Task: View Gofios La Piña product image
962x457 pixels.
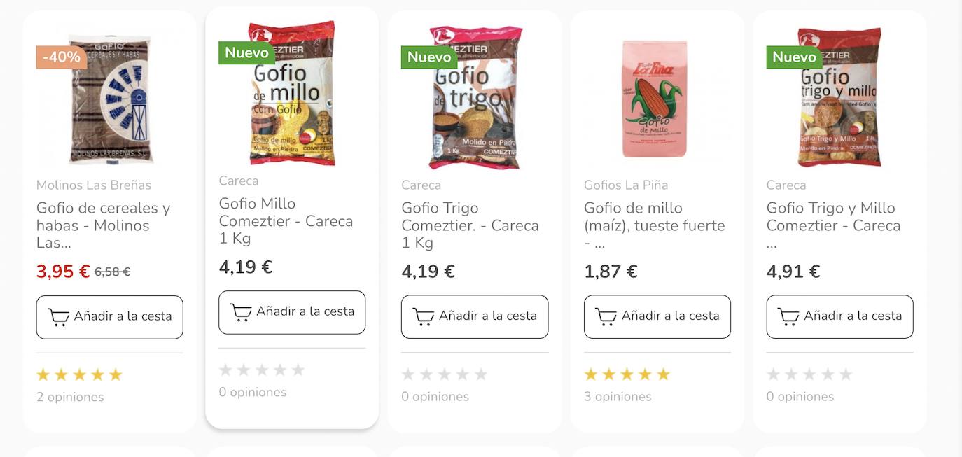Action: click(655, 98)
